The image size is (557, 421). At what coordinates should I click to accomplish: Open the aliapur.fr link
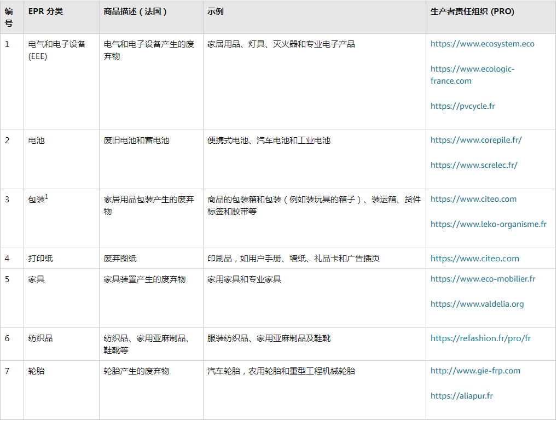tap(461, 395)
